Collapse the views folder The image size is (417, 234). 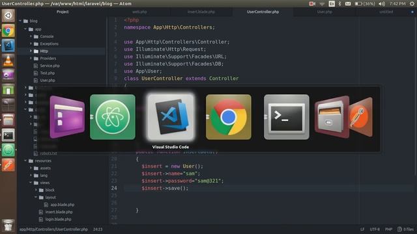[x=31, y=183]
